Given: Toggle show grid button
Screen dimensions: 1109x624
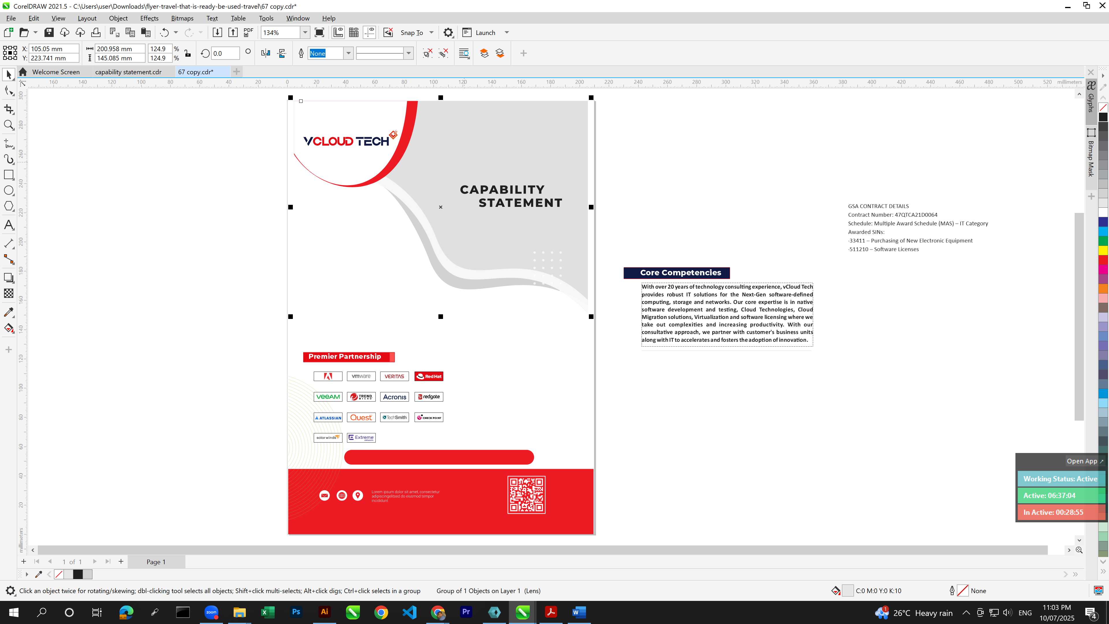Looking at the screenshot, I should coord(354,32).
